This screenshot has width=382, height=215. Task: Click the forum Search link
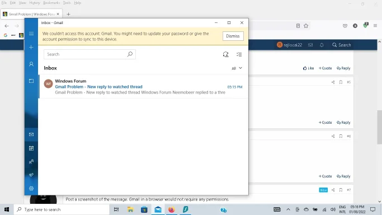[x=342, y=45]
